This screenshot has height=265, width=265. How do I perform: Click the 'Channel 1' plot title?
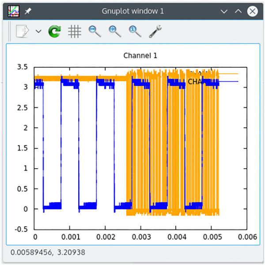140,56
